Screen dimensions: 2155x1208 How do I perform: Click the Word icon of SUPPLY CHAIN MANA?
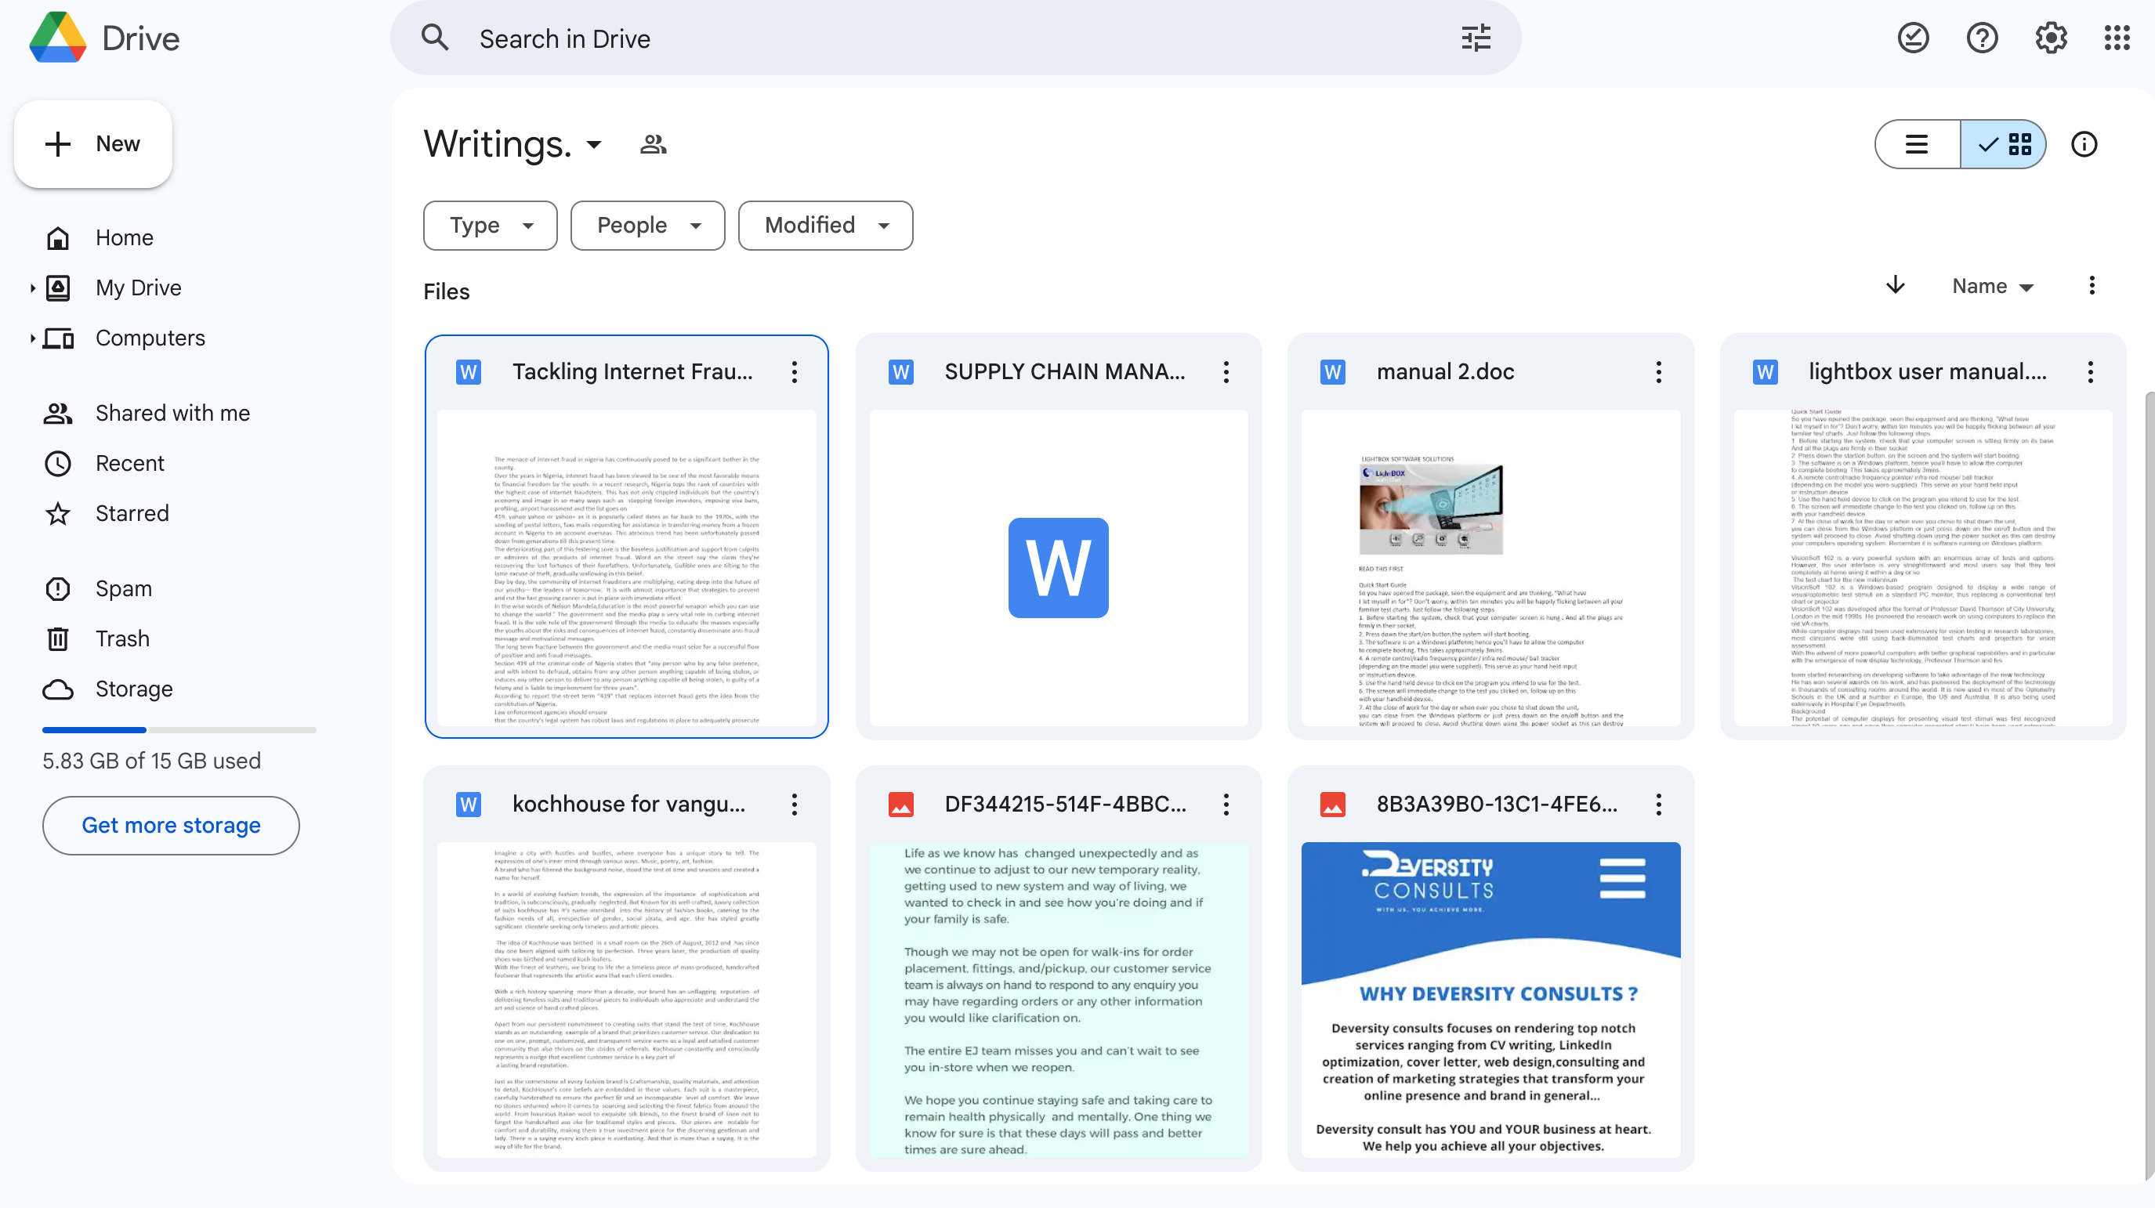point(901,372)
